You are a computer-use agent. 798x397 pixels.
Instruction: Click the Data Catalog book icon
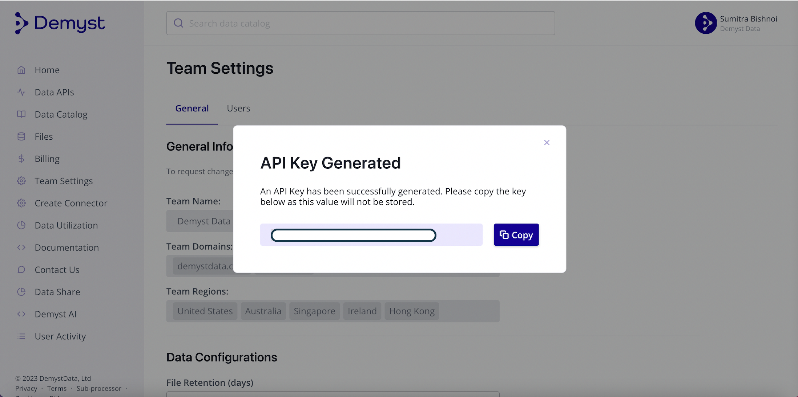click(21, 114)
